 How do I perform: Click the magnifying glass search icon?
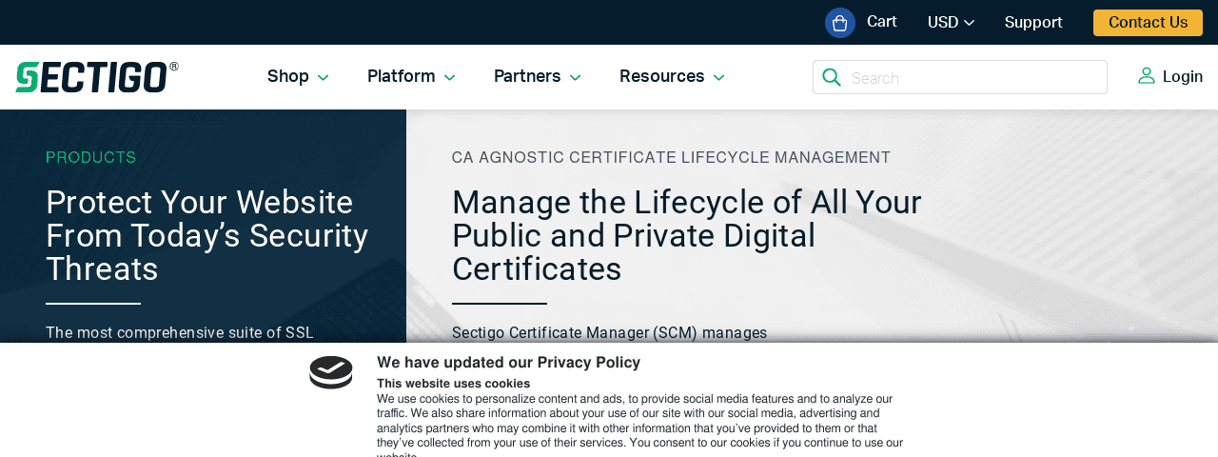832,77
